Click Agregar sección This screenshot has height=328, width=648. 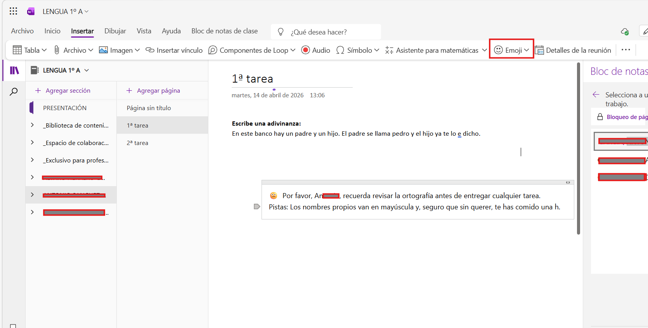(x=62, y=90)
